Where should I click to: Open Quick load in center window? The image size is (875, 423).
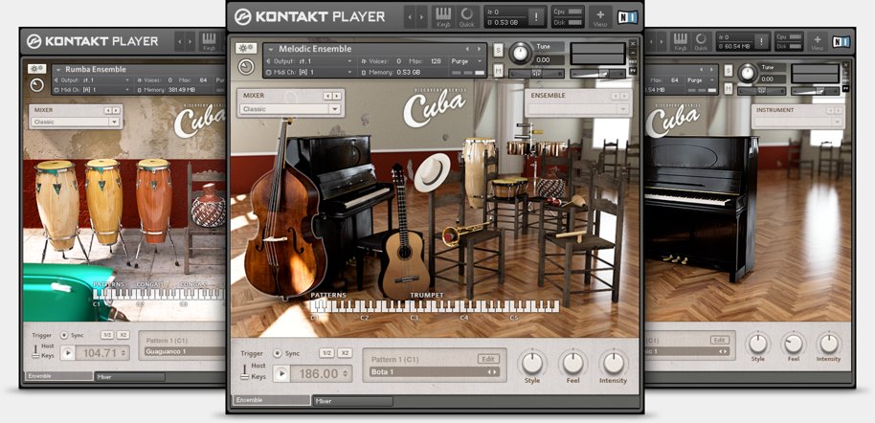(467, 16)
